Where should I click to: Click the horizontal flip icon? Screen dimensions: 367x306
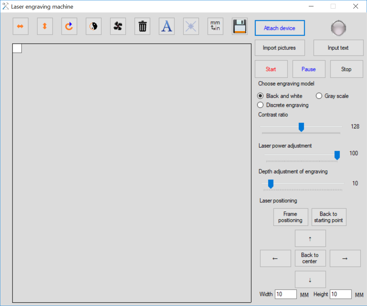[21, 26]
